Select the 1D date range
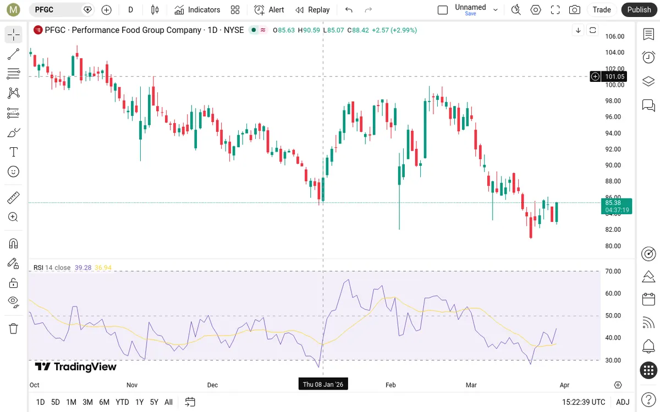The image size is (660, 412). coord(40,402)
